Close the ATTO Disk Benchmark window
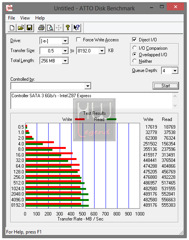This screenshot has width=189, height=240. [x=175, y=7]
